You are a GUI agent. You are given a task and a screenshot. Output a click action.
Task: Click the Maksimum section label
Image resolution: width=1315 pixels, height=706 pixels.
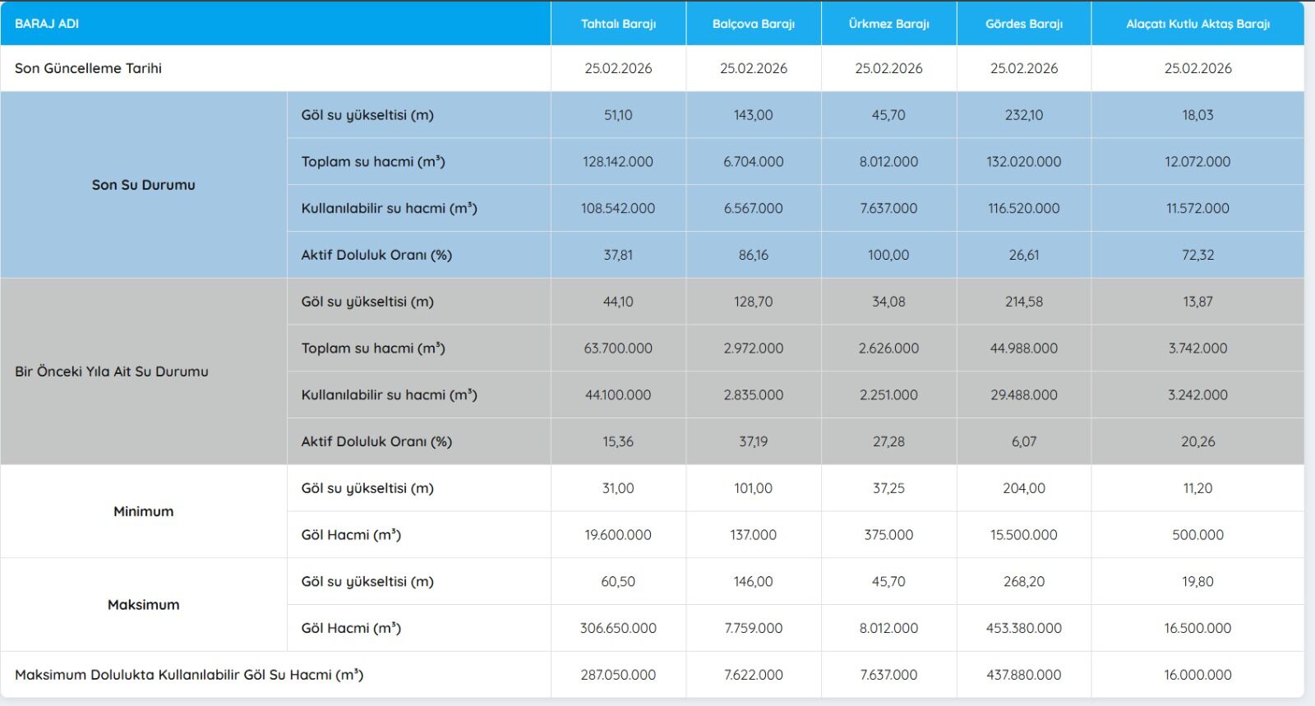pos(144,605)
